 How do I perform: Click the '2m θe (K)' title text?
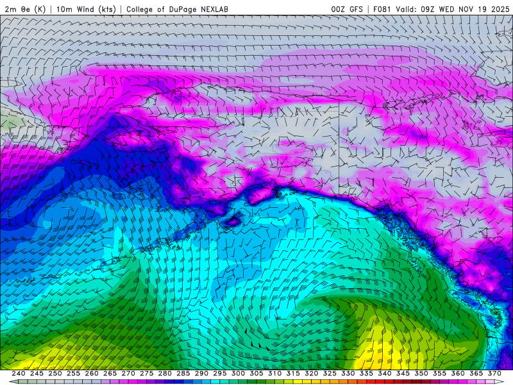[25, 9]
